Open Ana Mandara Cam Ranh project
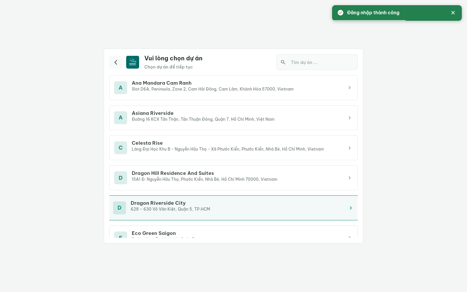This screenshot has height=292, width=467. tap(233, 88)
